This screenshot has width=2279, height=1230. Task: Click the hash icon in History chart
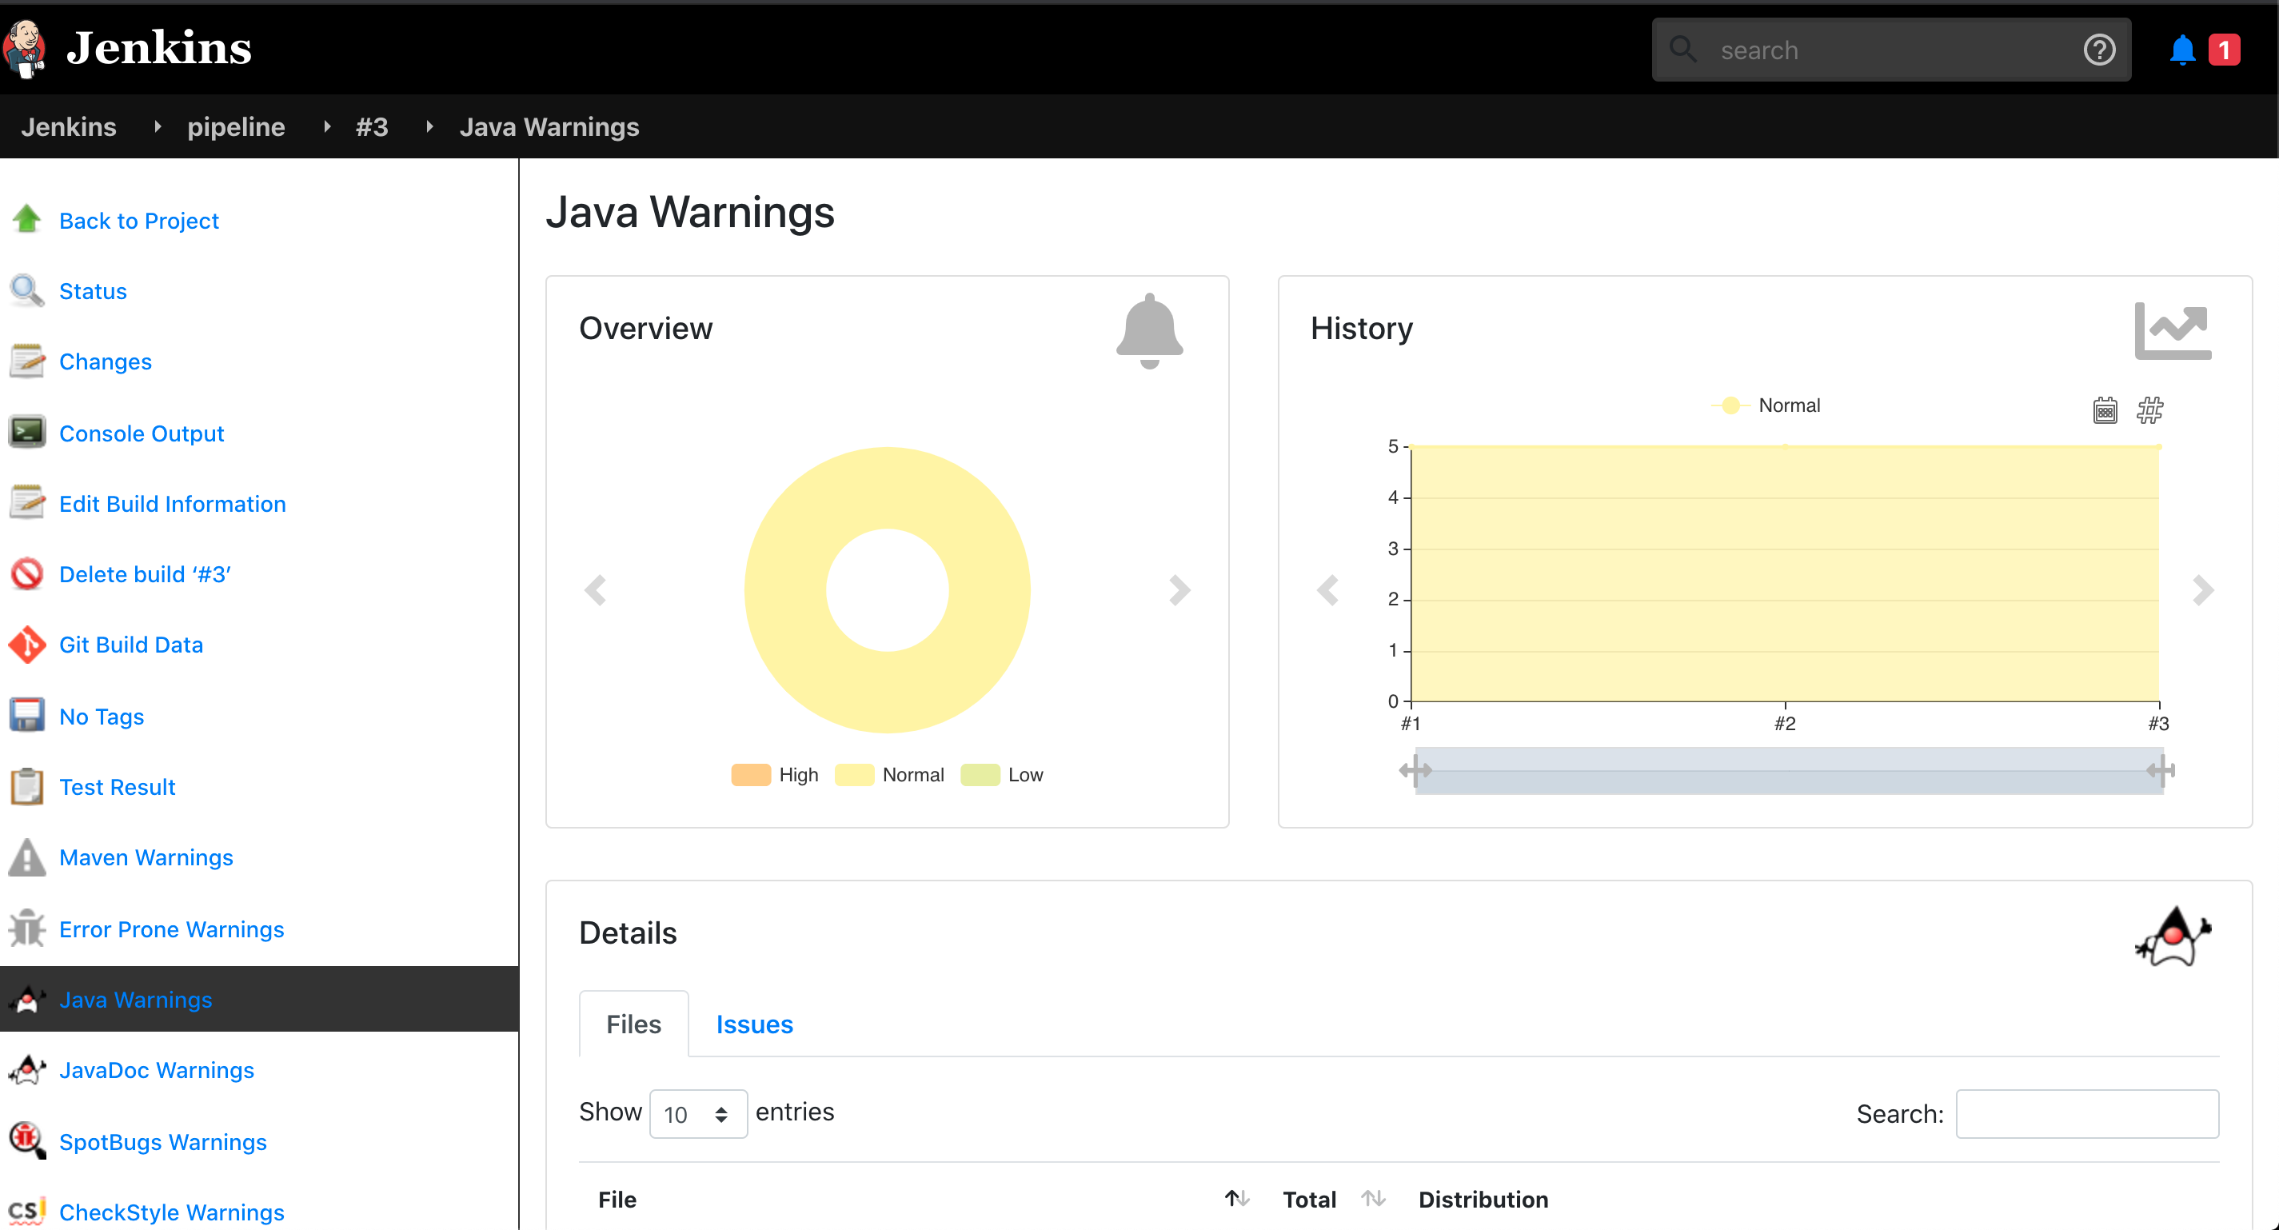pos(2152,409)
